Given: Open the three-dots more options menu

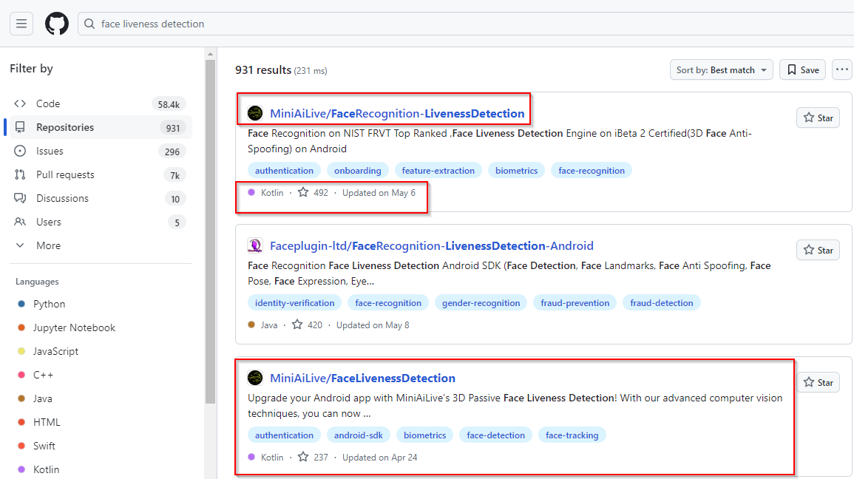Looking at the screenshot, I should pos(842,69).
